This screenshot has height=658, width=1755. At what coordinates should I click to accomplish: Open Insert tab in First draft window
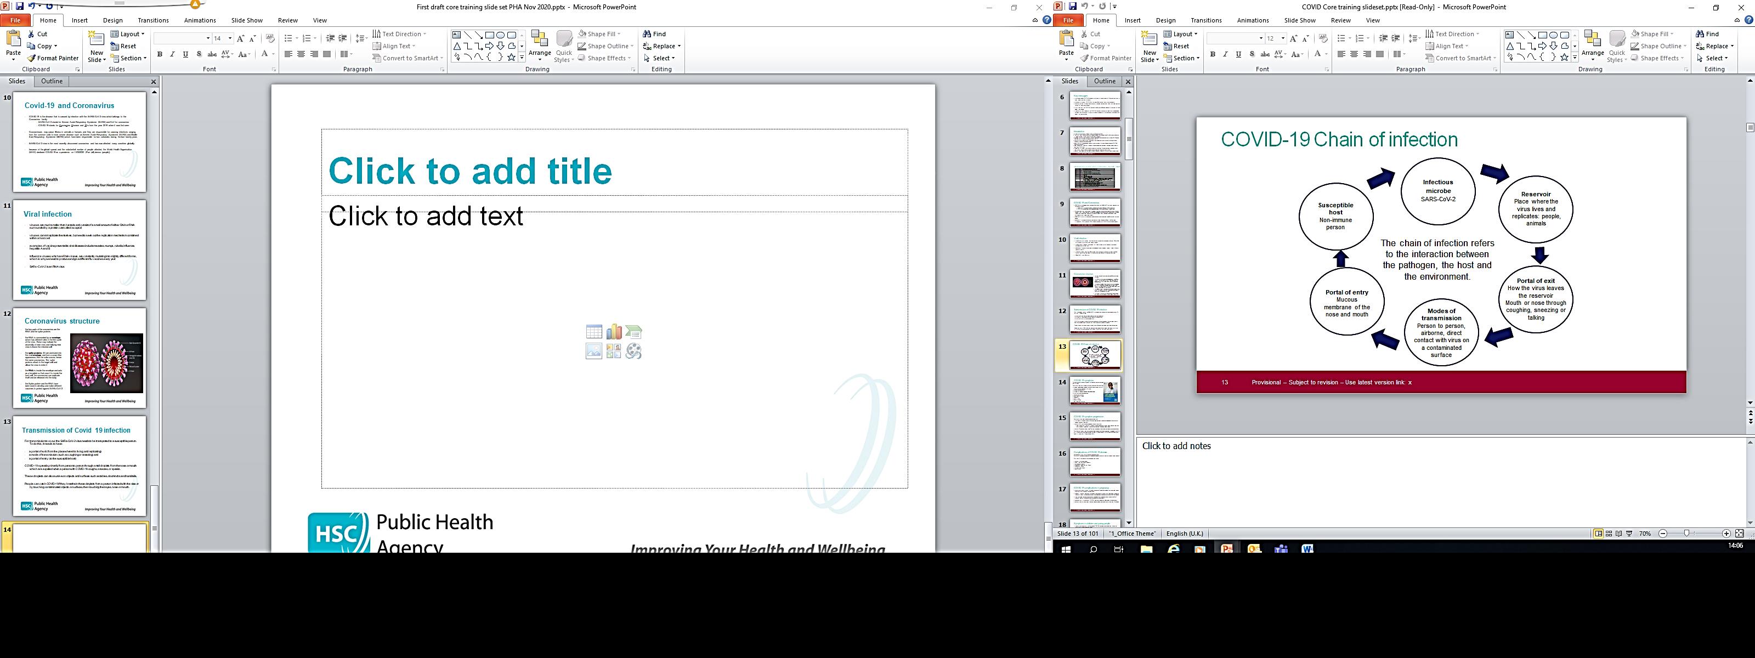pos(80,20)
